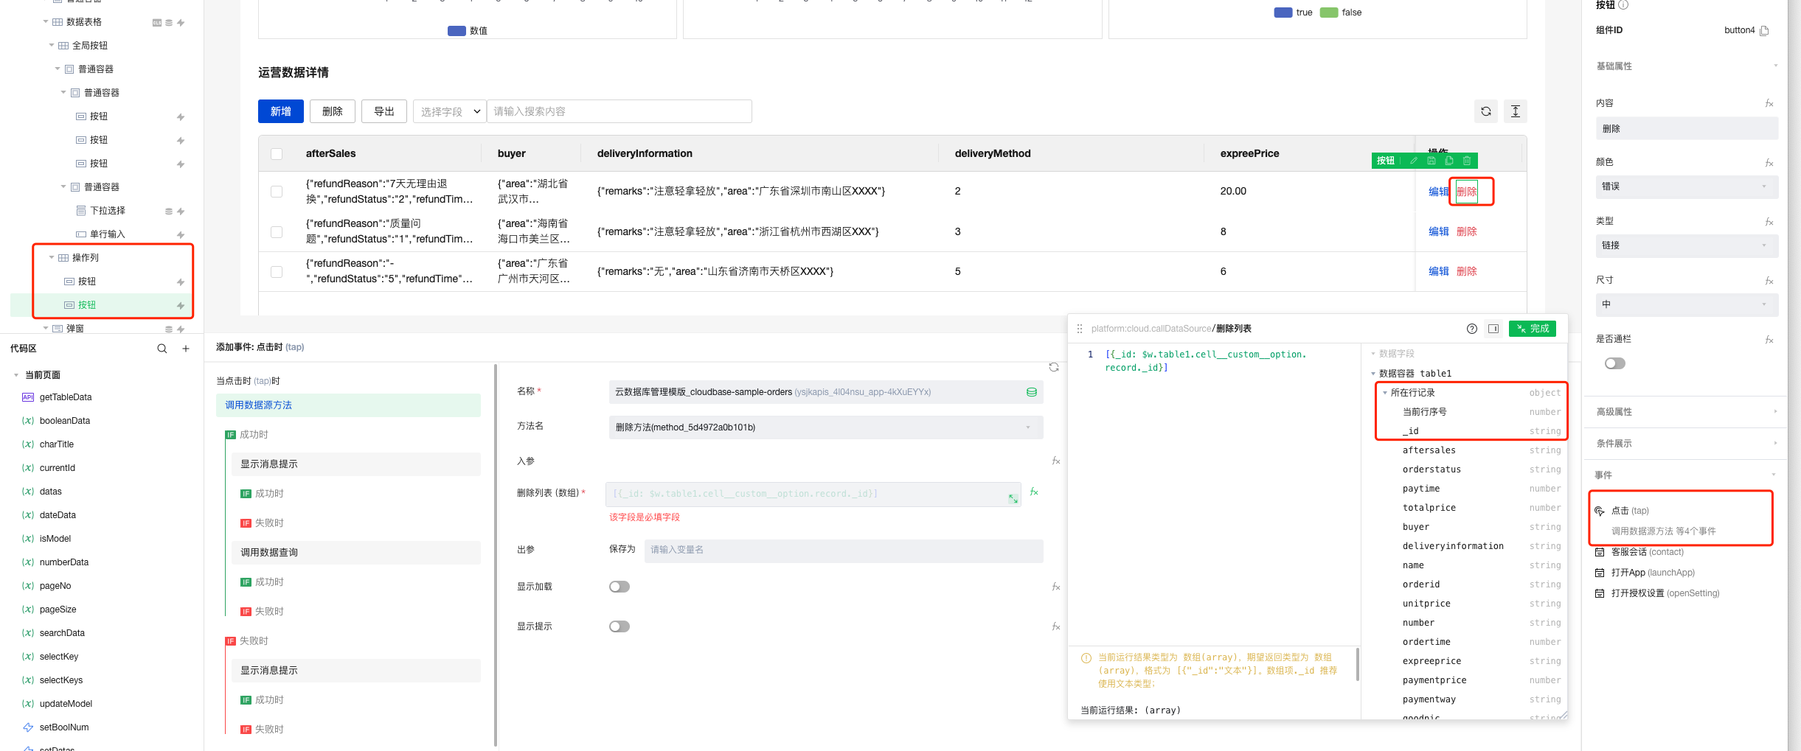Open the 颜色 dropdown showing 错误
The height and width of the screenshot is (751, 1801).
1687,186
